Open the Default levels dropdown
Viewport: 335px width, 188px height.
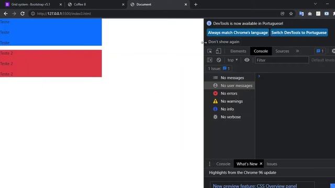tap(323, 60)
